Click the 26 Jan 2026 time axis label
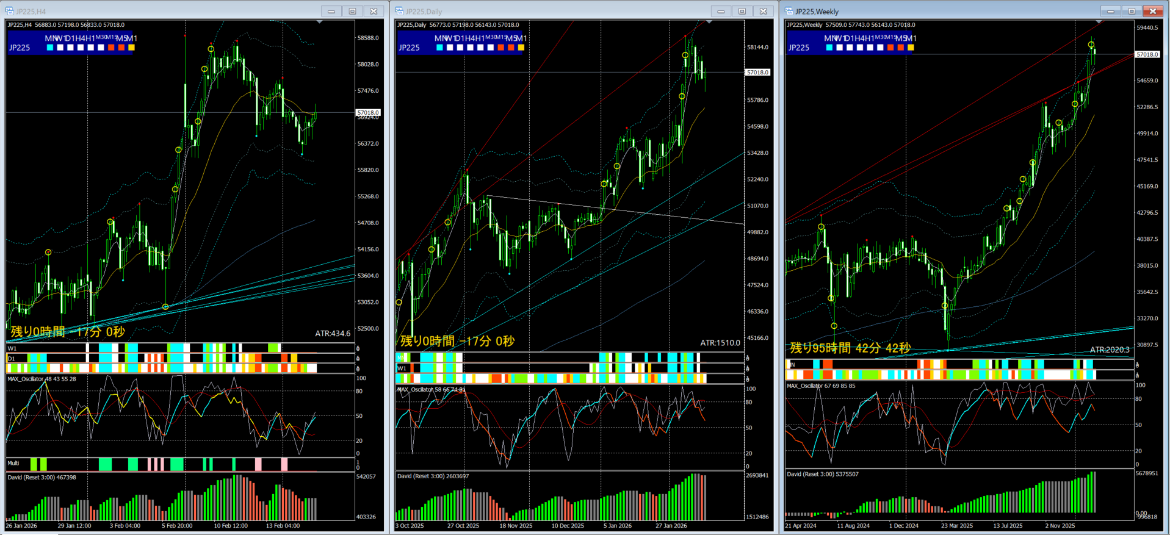This screenshot has height=535, width=1170. pos(21,525)
